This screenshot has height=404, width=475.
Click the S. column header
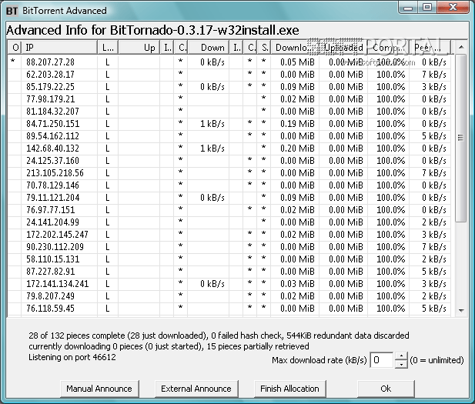265,48
